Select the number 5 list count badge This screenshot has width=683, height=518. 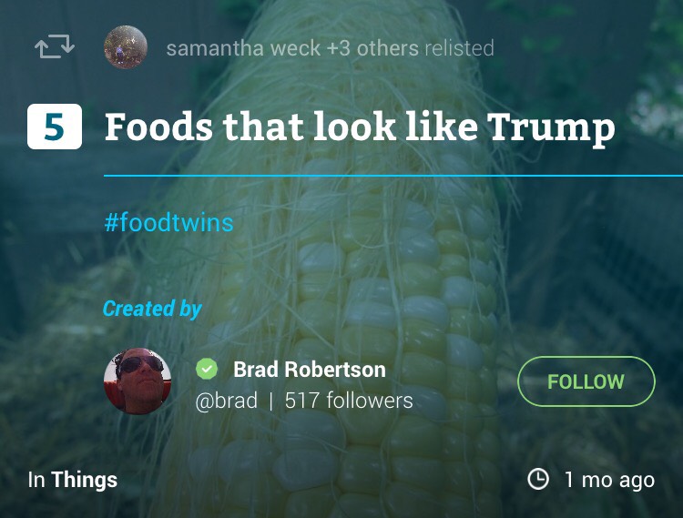(55, 127)
